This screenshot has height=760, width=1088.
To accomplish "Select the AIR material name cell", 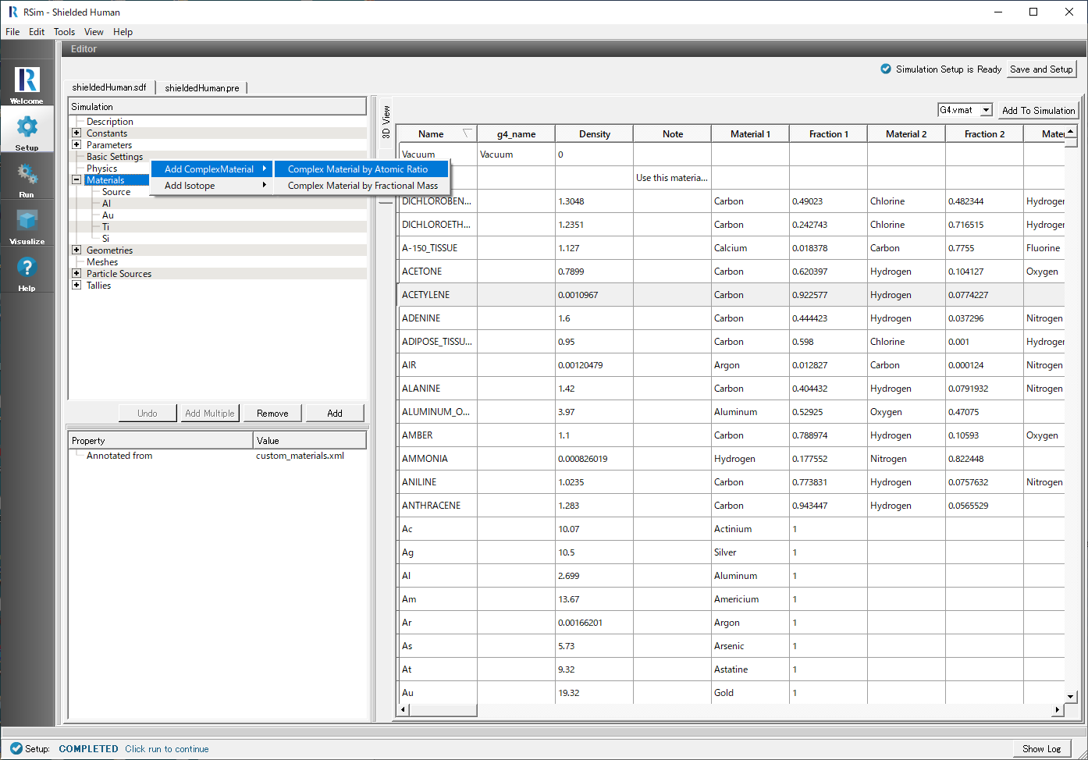I will (437, 364).
